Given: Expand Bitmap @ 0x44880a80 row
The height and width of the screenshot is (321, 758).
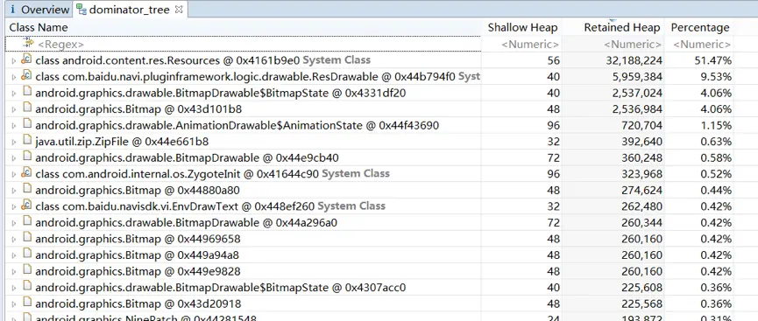Looking at the screenshot, I should point(13,191).
